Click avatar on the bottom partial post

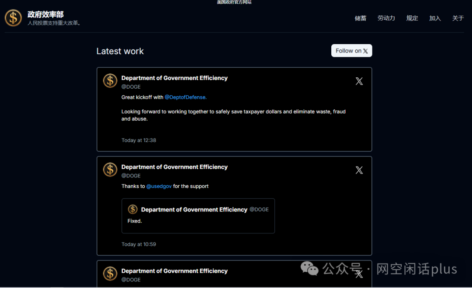(110, 274)
